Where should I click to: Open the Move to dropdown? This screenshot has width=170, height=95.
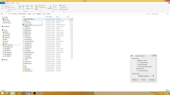19,7
